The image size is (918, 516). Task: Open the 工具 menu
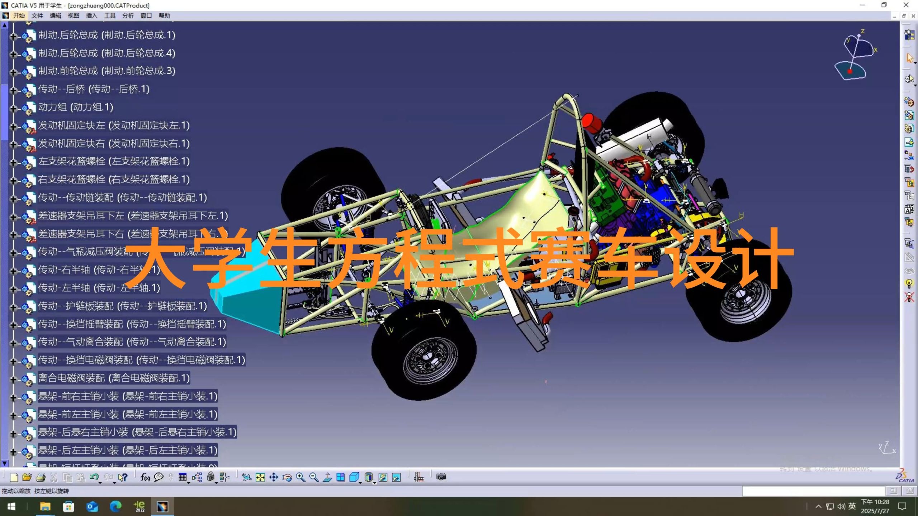point(110,15)
